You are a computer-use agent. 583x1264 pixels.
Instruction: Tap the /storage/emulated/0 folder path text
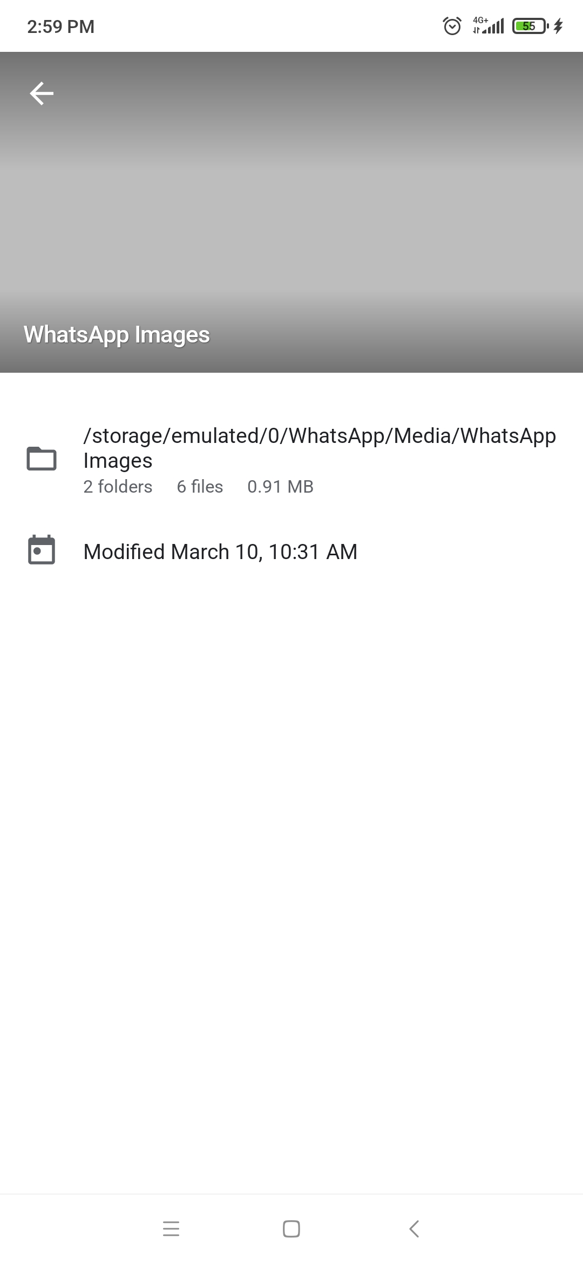pos(320,448)
